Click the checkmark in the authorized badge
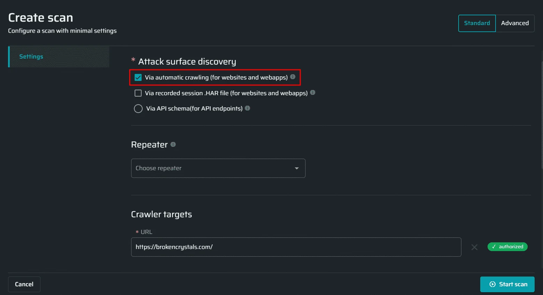This screenshot has width=543, height=295. point(494,247)
